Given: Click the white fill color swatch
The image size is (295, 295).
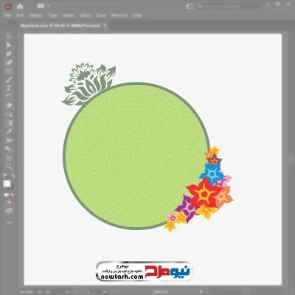Looking at the screenshot, I should 7,184.
